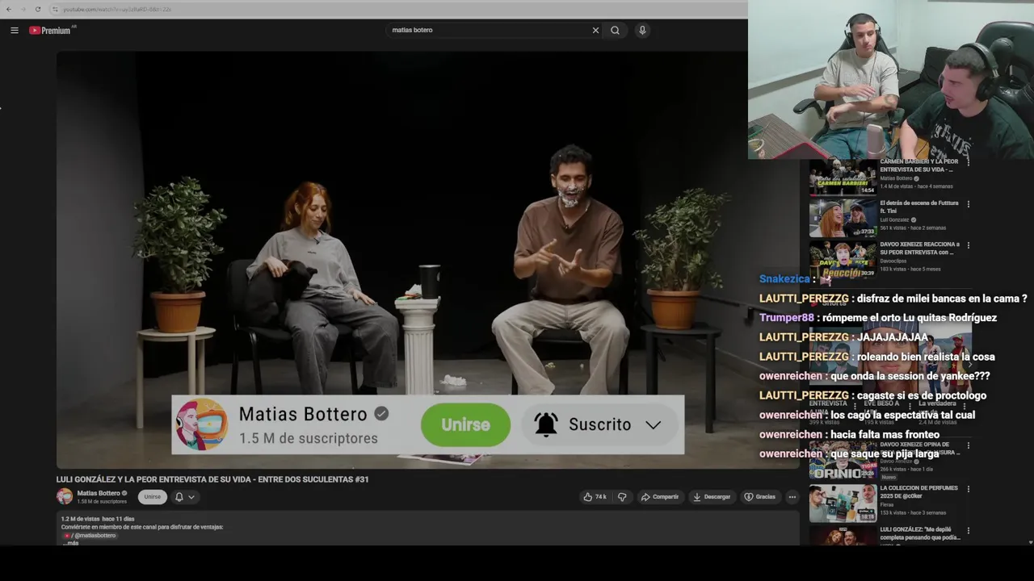1034x581 pixels.
Task: Click green Unirse button in video overlay
Action: click(465, 424)
